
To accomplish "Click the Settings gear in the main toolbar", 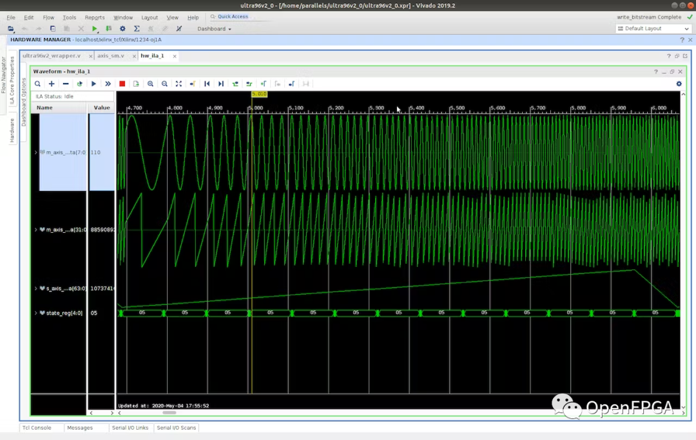I will (122, 28).
